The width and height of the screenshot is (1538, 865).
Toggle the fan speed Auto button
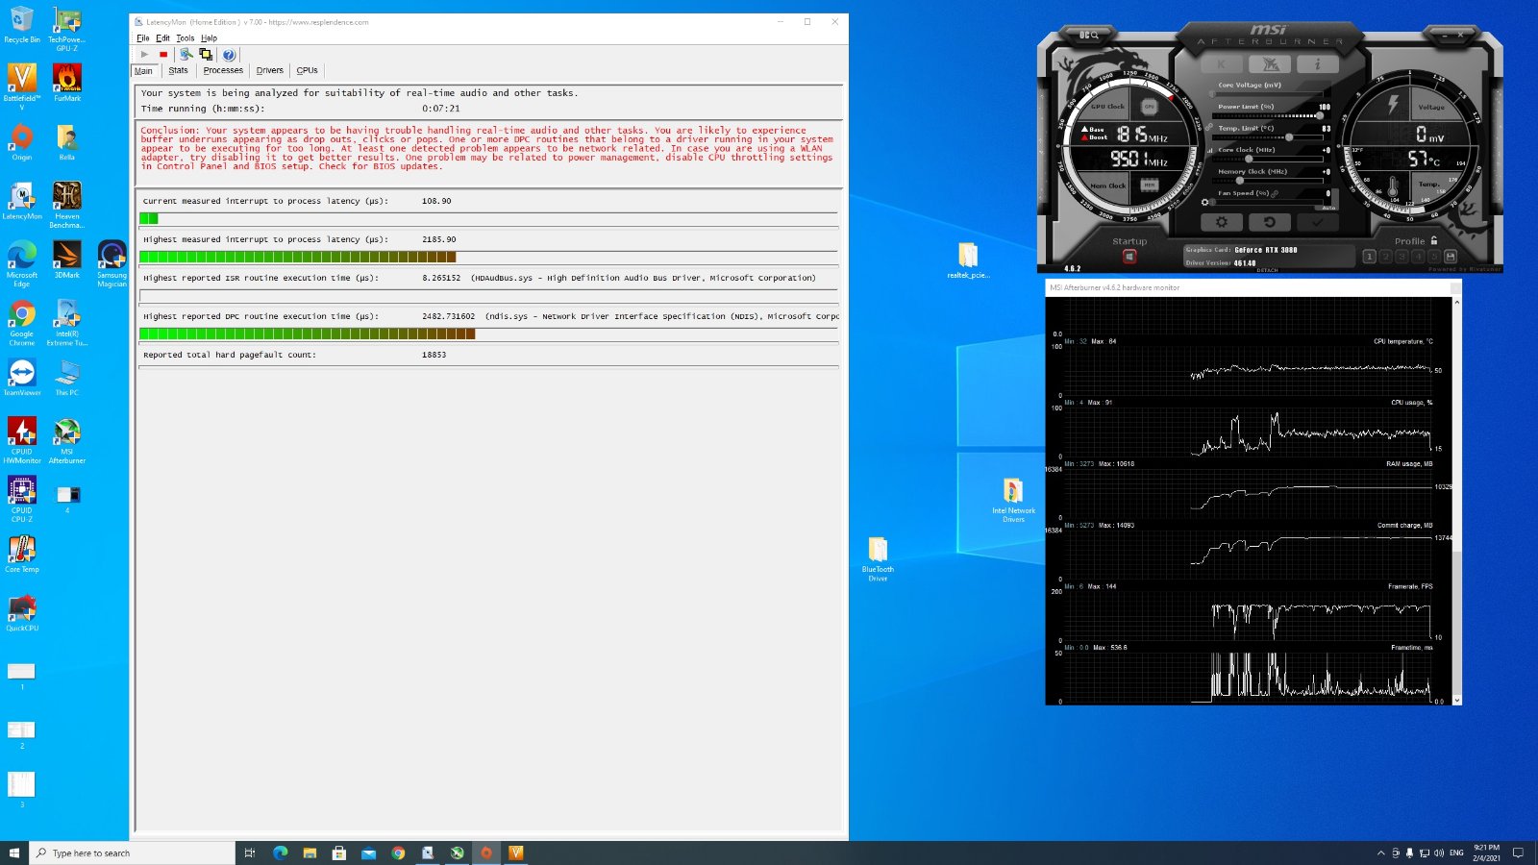coord(1328,207)
